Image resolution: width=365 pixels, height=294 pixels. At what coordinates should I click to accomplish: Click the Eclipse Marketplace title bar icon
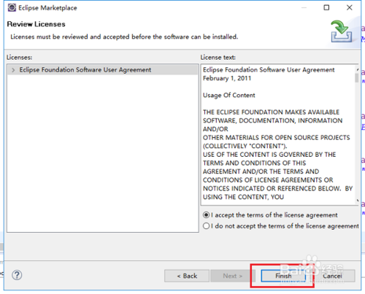(x=12, y=8)
